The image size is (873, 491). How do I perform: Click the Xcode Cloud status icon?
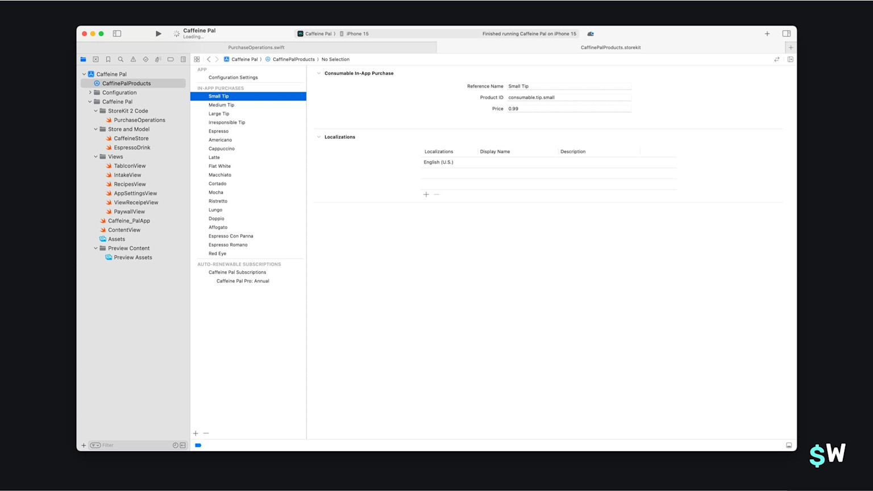[591, 33]
